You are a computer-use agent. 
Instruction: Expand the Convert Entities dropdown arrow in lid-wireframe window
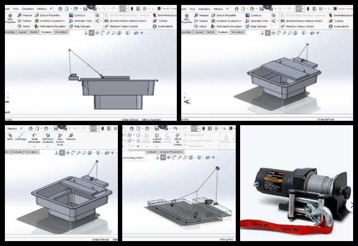tap(157, 147)
